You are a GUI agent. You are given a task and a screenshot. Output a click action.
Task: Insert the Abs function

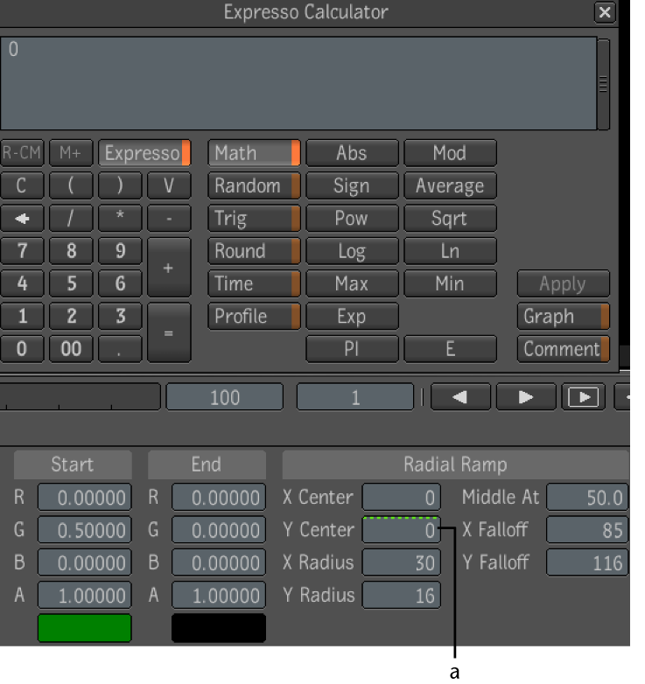(352, 153)
